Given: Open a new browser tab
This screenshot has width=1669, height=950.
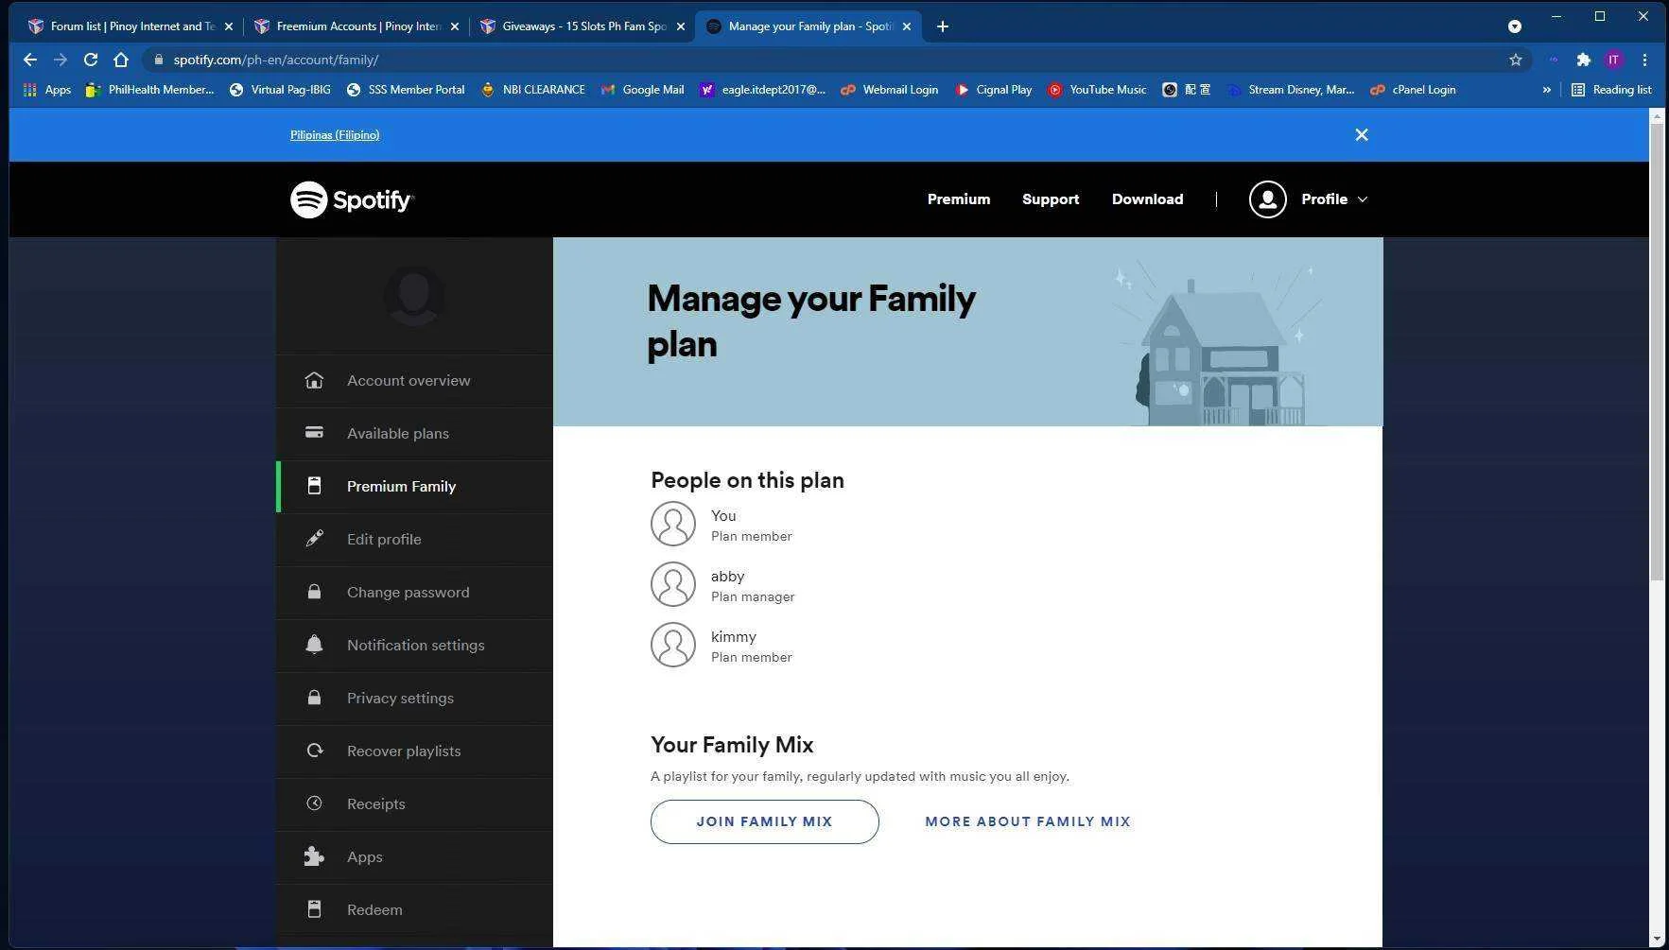Looking at the screenshot, I should (x=942, y=26).
